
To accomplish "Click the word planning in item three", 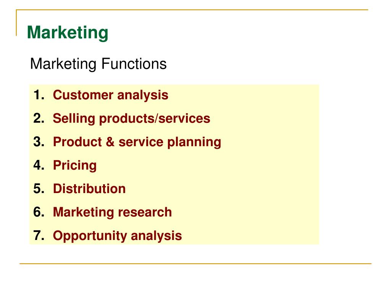I will tap(194, 142).
